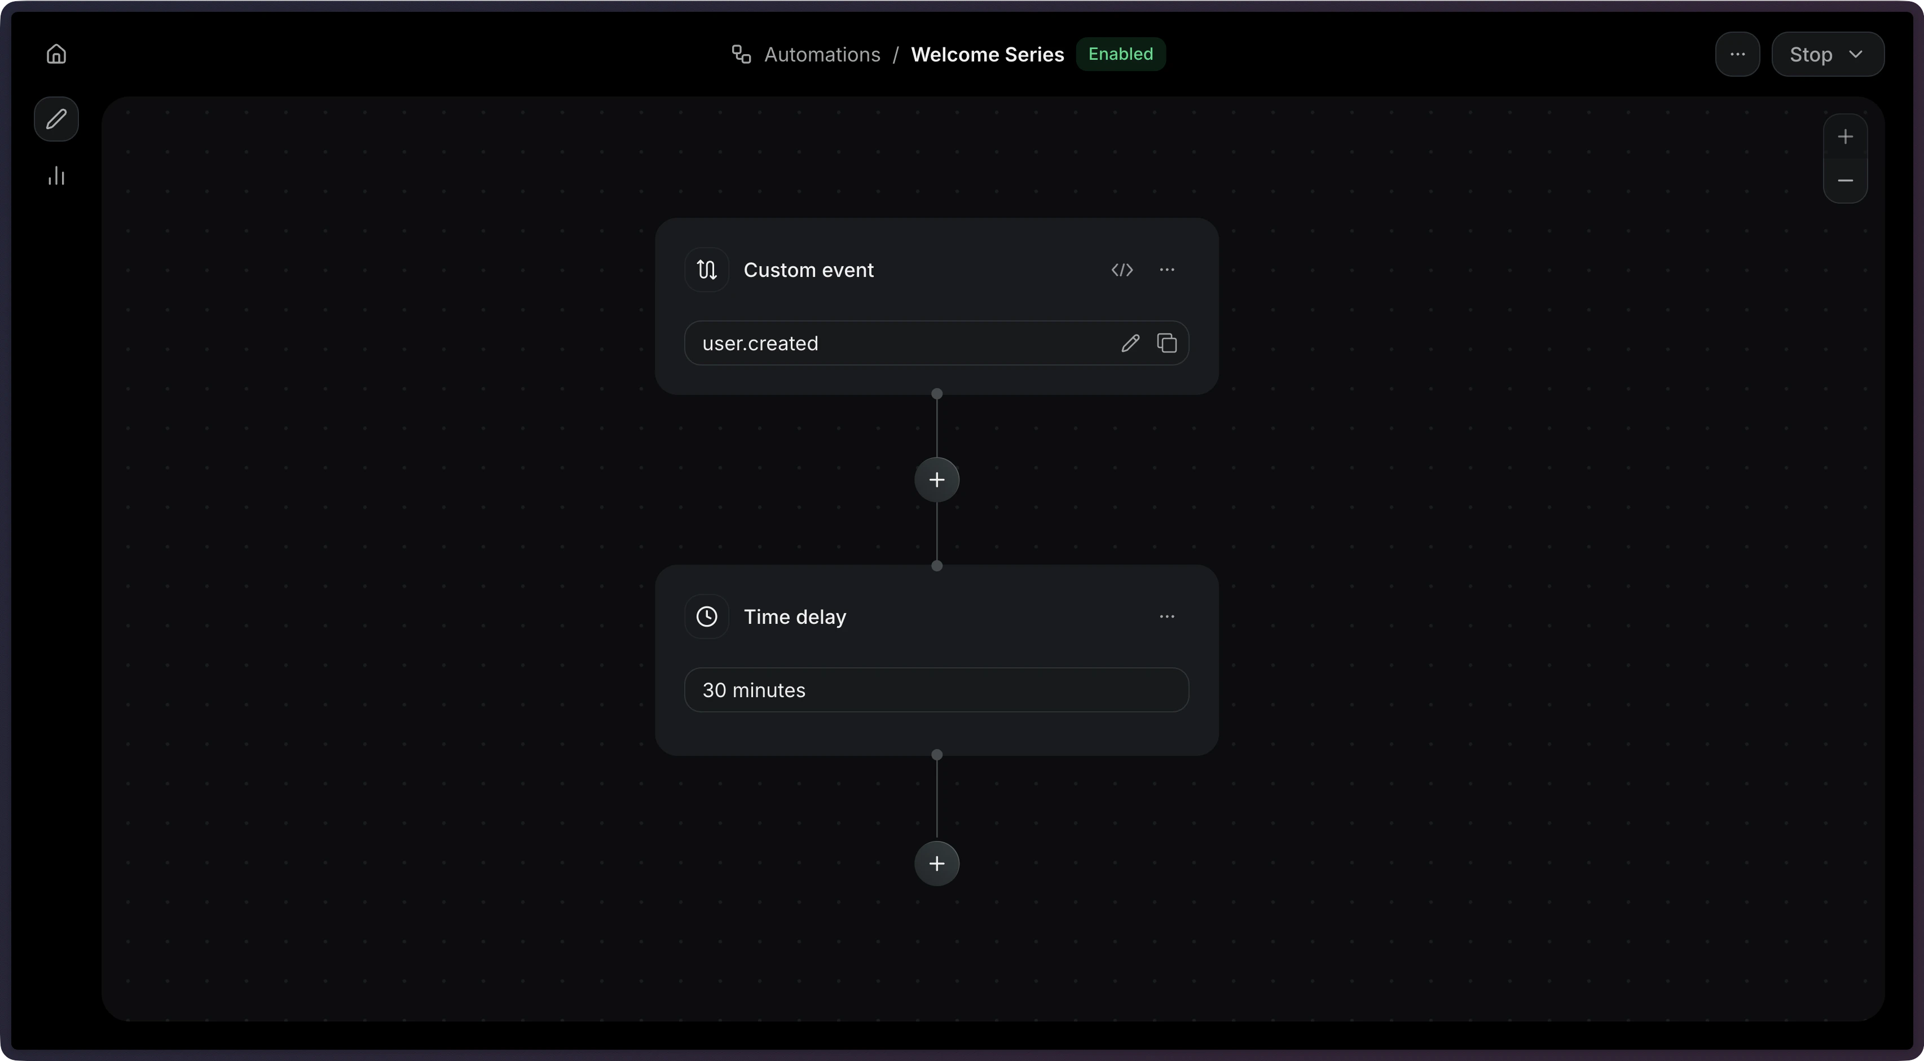Select the pencil edit mode in sidebar
The image size is (1924, 1061).
pos(56,120)
